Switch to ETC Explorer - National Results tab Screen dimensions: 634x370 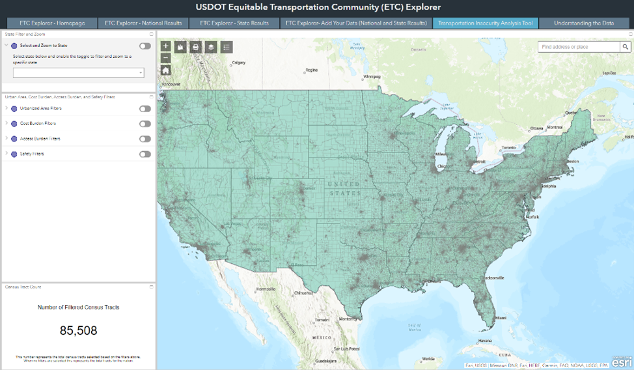pyautogui.click(x=143, y=23)
